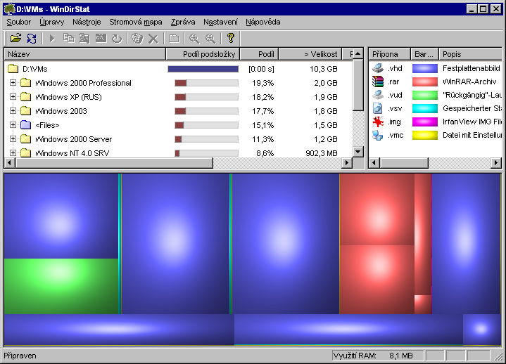
Task: Click the Festplattenabbild description text
Action: (x=472, y=68)
